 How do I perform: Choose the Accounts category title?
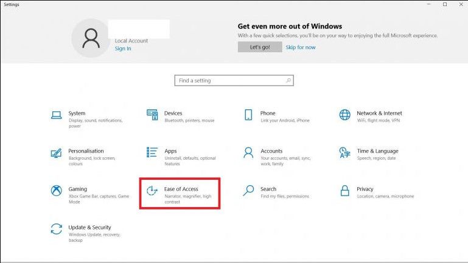click(271, 151)
